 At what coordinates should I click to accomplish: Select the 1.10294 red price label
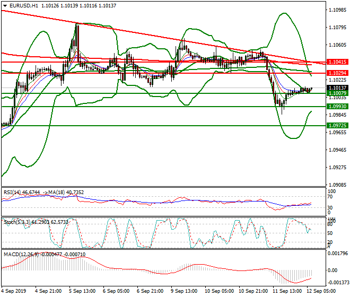click(337, 73)
